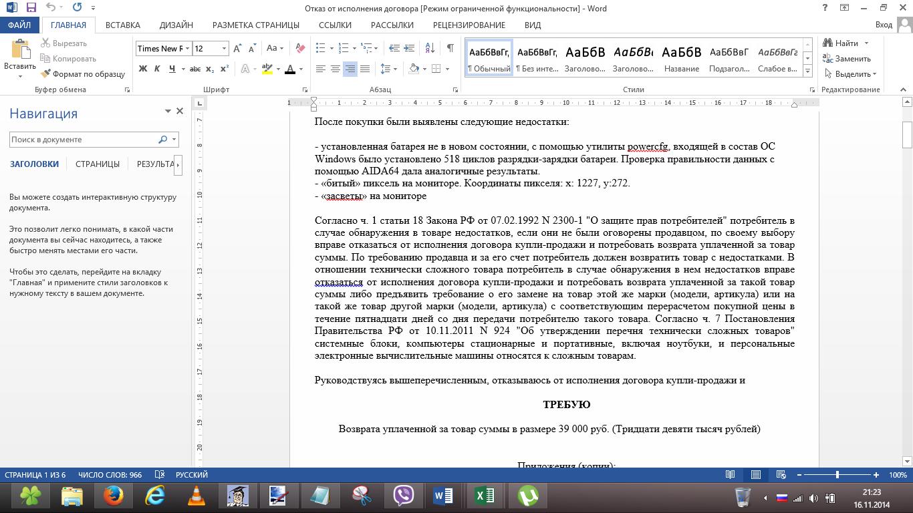Screen dimensions: 913x513
Task: Click the word count ЧИСЛО СЛОВ: 966
Action: click(x=110, y=475)
